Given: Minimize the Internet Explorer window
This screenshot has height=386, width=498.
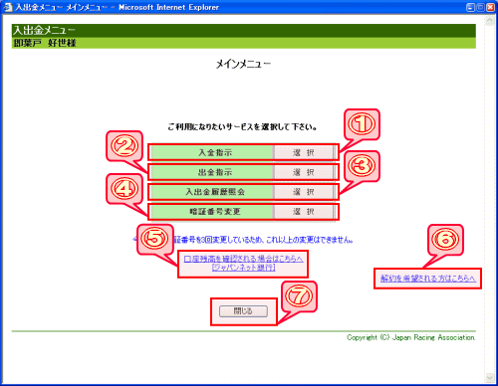Looking at the screenshot, I should tap(470, 7).
